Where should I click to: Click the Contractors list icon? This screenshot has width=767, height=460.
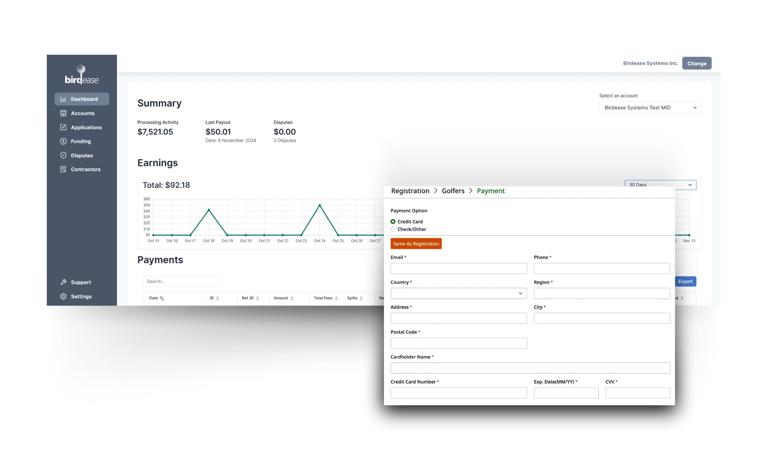coord(63,169)
